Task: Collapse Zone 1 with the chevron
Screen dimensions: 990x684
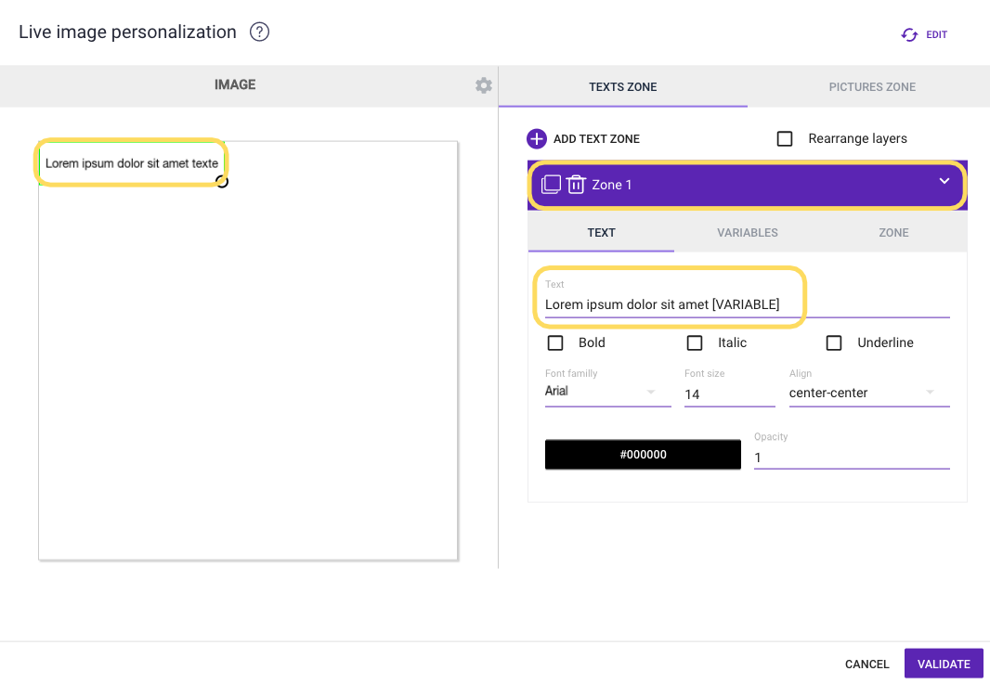Action: pos(944,181)
